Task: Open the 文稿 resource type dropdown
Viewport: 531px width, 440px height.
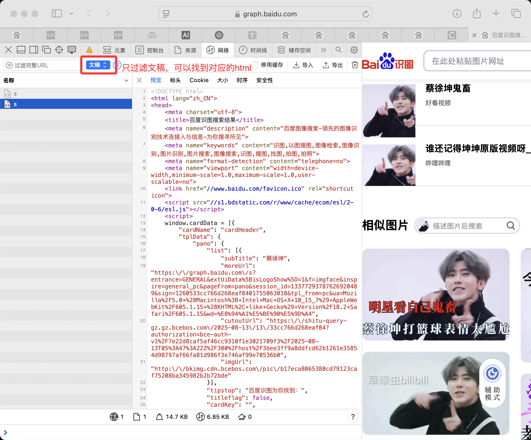Action: coord(98,65)
